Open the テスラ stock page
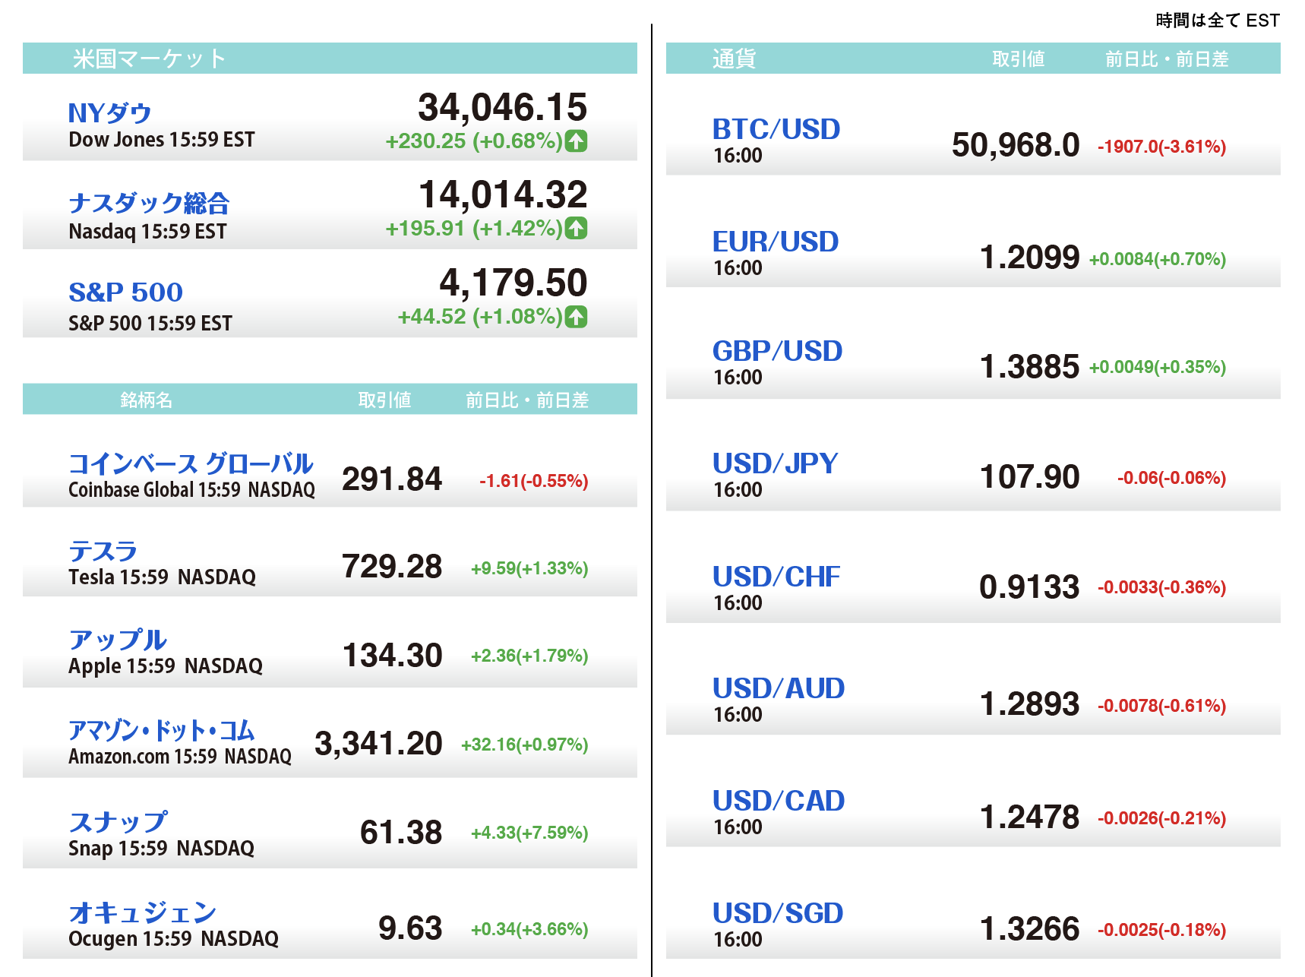 pos(103,551)
